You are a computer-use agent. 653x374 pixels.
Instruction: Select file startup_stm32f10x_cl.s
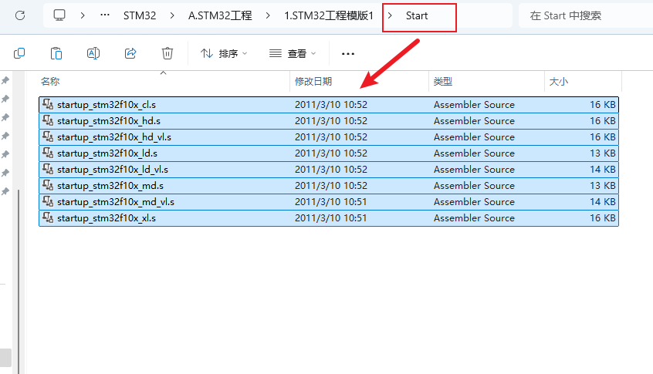(329, 105)
